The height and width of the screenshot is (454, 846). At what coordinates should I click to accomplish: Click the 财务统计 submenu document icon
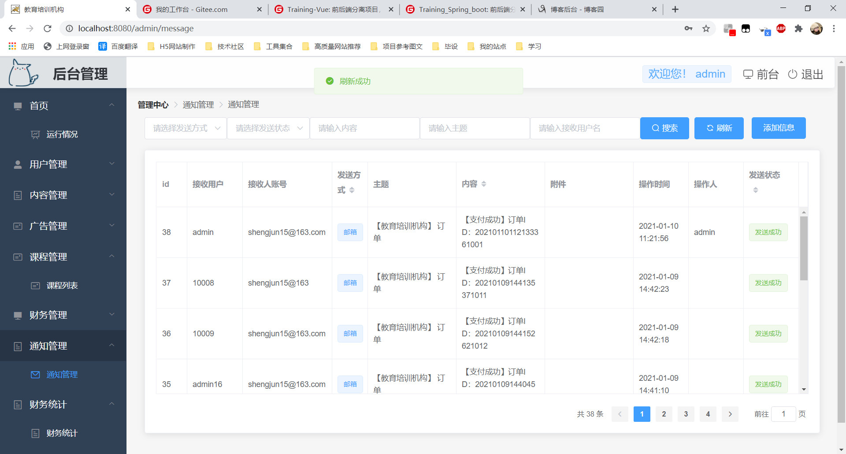click(x=35, y=433)
